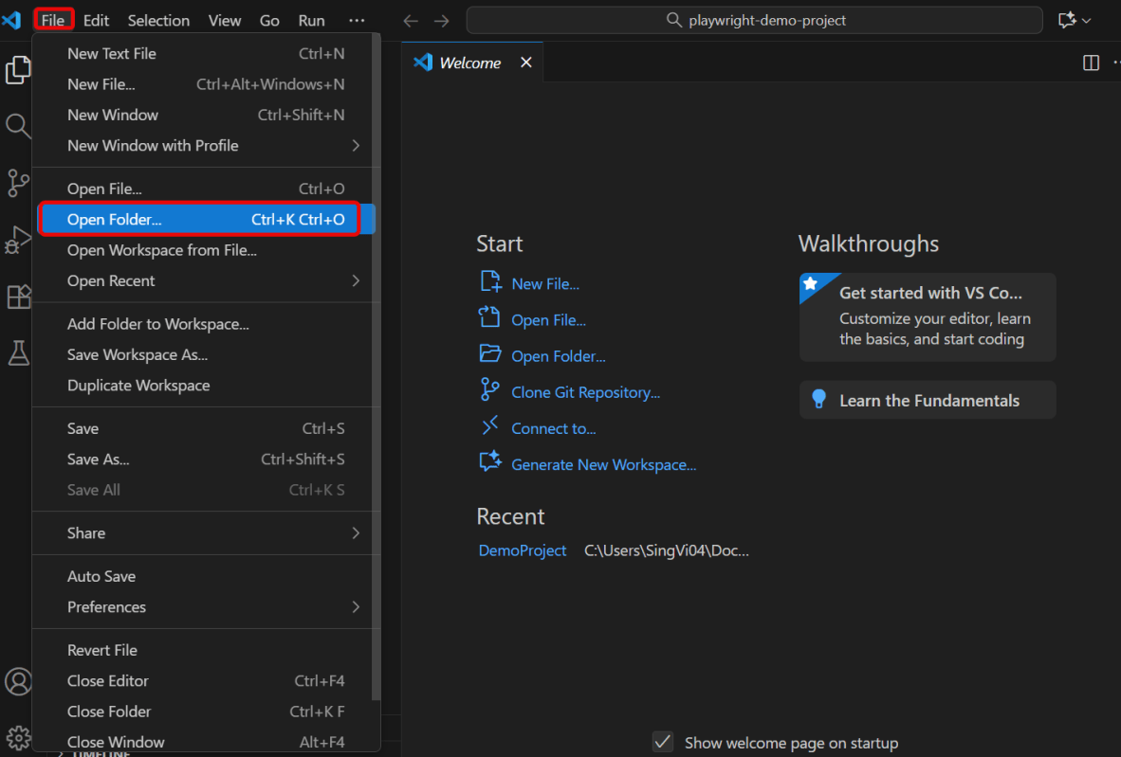1121x757 pixels.
Task: Click the split editor layout icon
Action: tap(1091, 63)
